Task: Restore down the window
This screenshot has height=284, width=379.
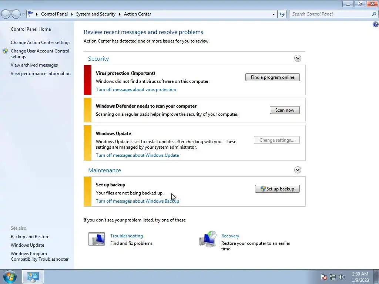Action: point(360,4)
